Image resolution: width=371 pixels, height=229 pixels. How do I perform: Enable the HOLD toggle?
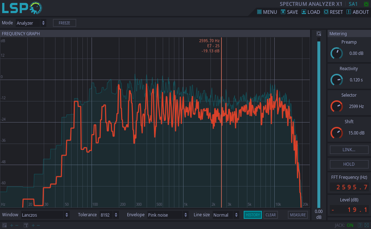click(349, 164)
